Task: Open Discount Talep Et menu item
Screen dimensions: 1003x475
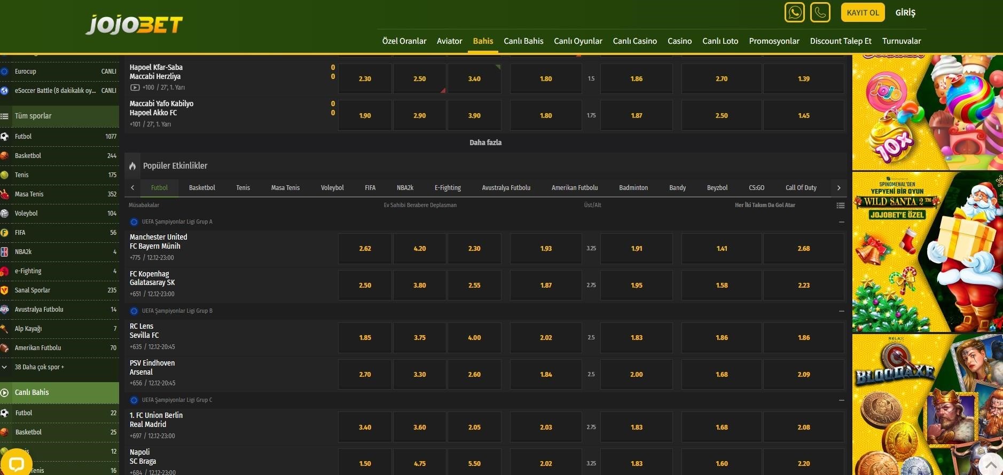Action: (841, 41)
